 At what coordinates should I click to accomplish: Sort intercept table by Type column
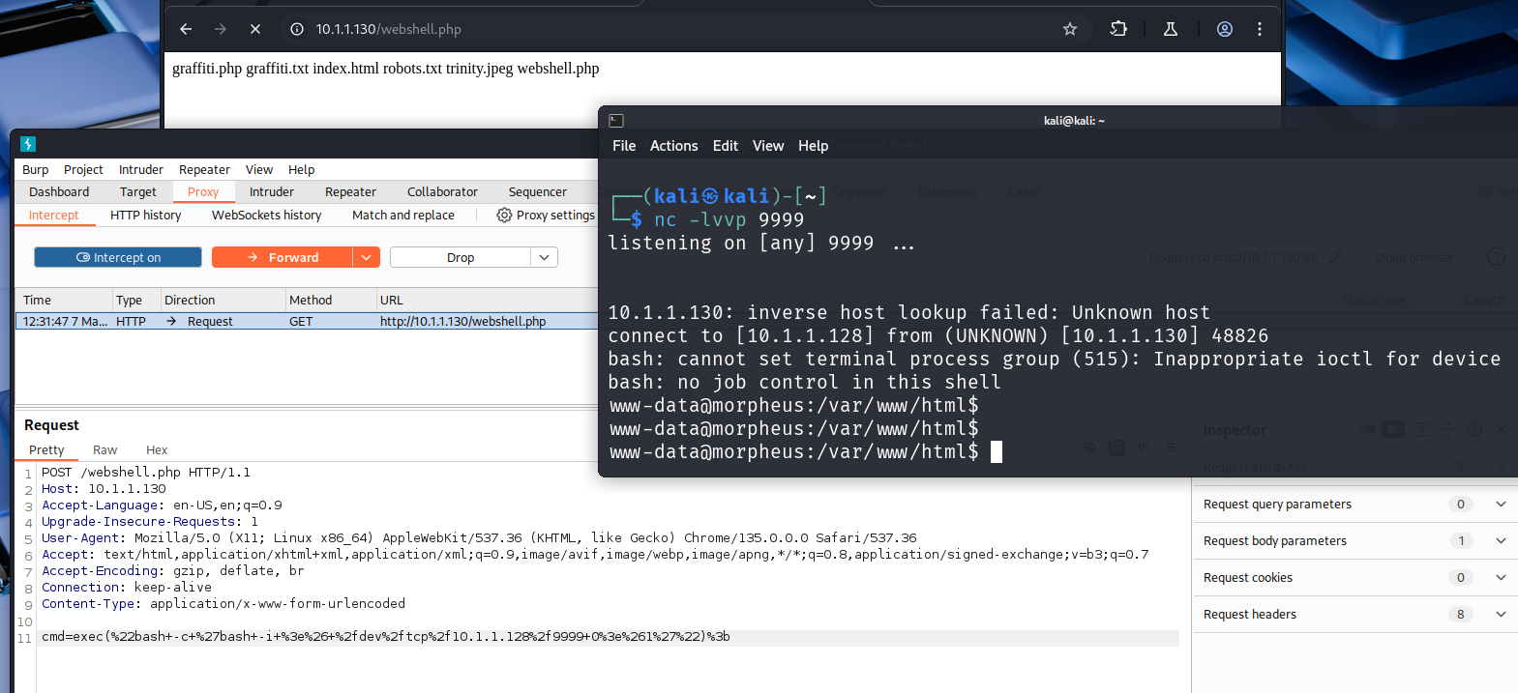click(136, 300)
